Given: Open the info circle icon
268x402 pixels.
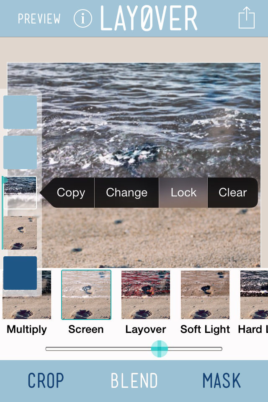Looking at the screenshot, I should pos(83,18).
